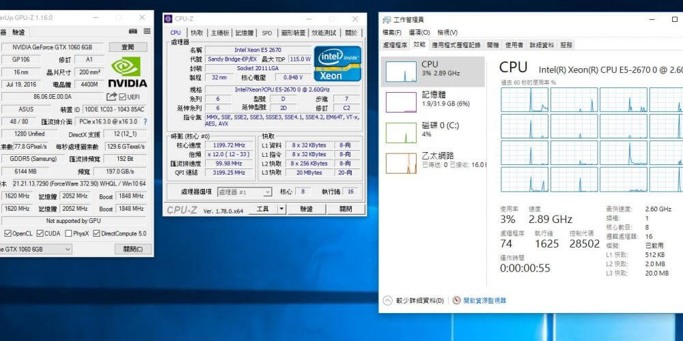Click the Intel Xeon logo in CPU-Z
The width and height of the screenshot is (683, 341).
(337, 63)
